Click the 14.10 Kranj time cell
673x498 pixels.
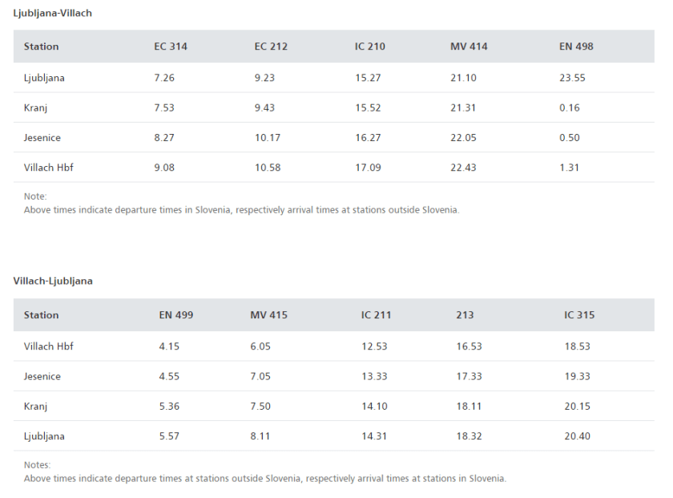[x=374, y=407]
